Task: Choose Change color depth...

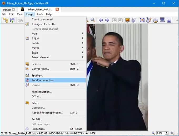Action: 55,24
